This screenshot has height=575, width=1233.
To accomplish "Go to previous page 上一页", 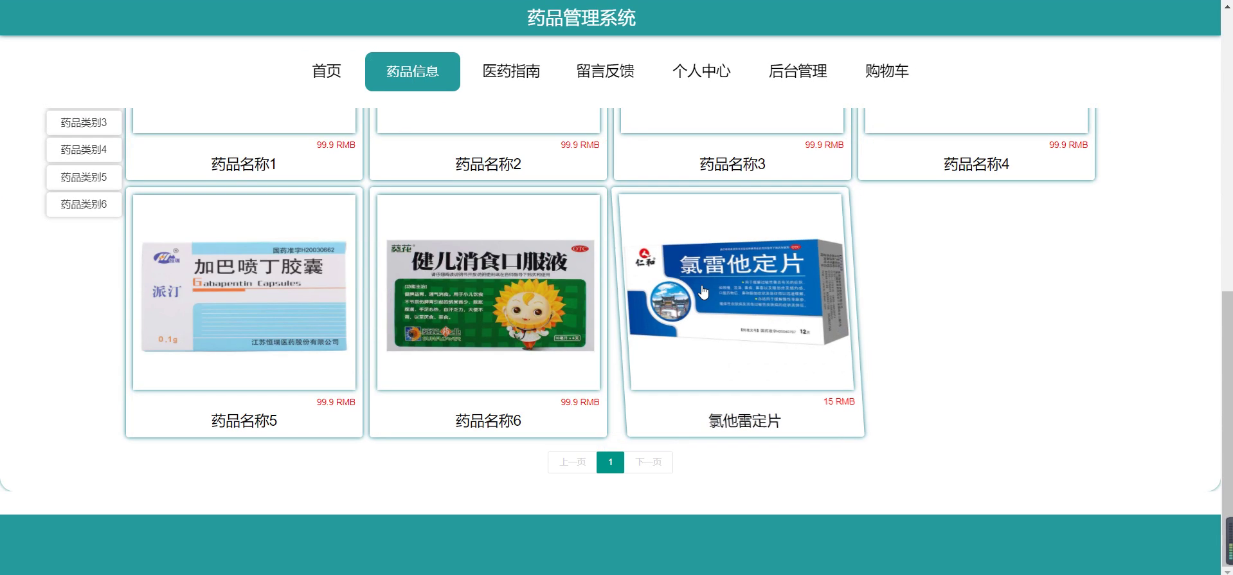I will pos(572,462).
